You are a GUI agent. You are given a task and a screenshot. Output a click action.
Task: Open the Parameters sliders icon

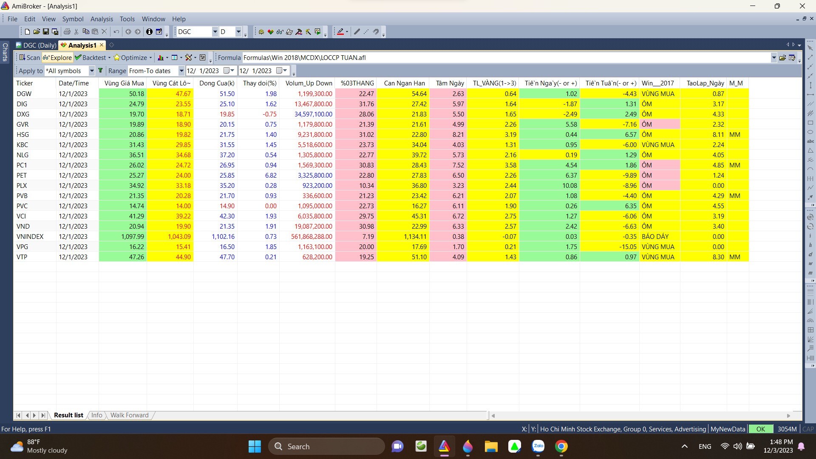pyautogui.click(x=203, y=58)
